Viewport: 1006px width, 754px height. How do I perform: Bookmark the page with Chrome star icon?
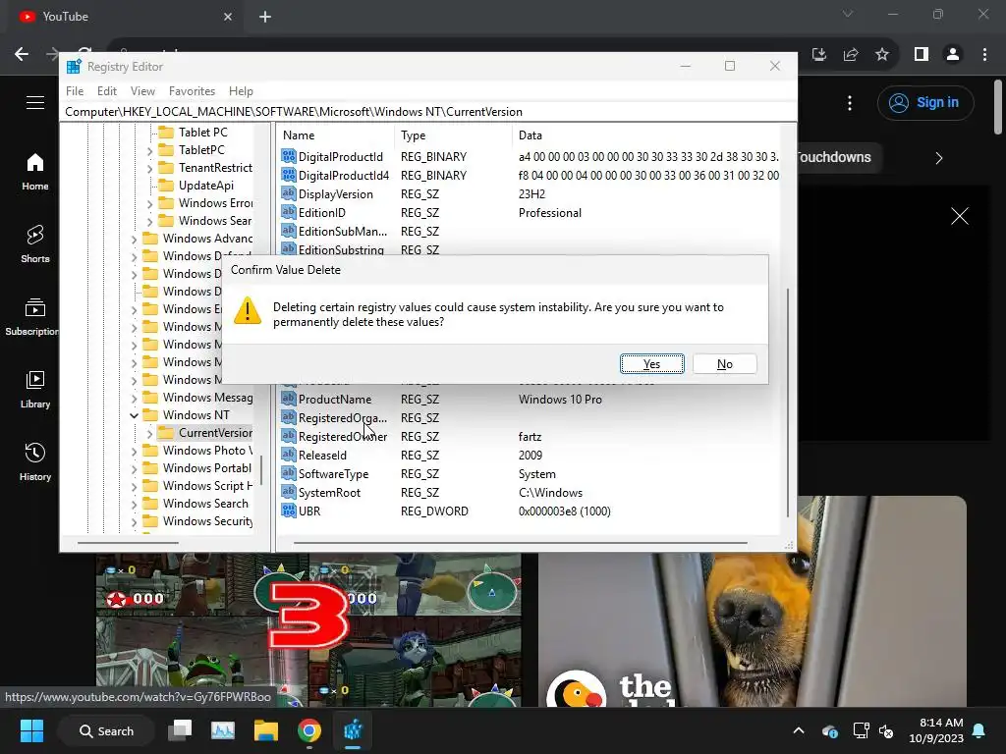tap(882, 55)
